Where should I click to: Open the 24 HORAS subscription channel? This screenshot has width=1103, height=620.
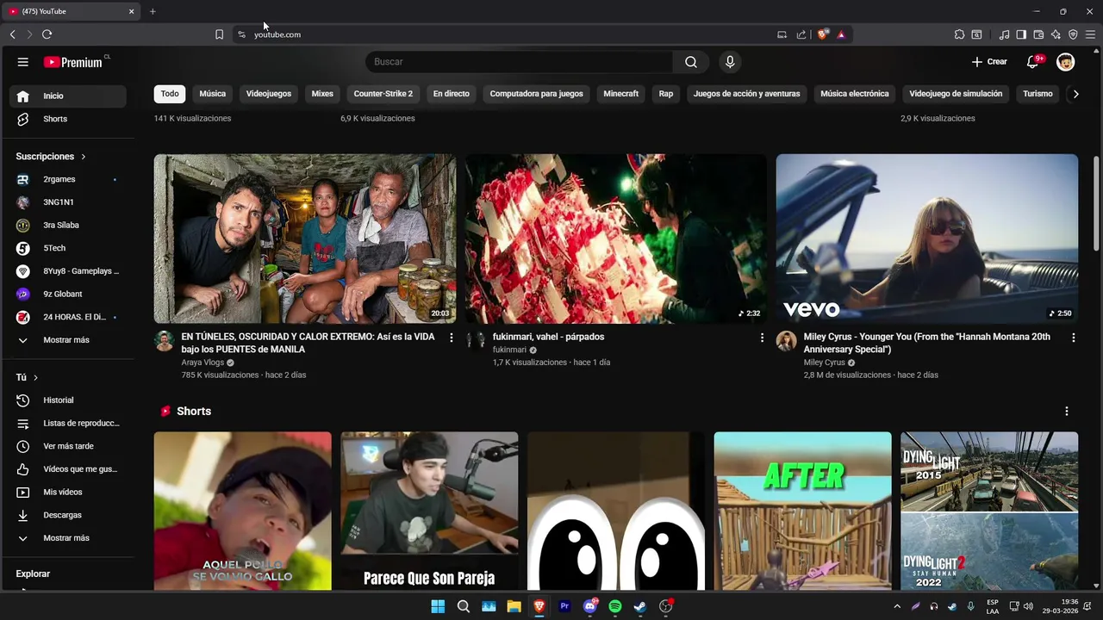68,317
